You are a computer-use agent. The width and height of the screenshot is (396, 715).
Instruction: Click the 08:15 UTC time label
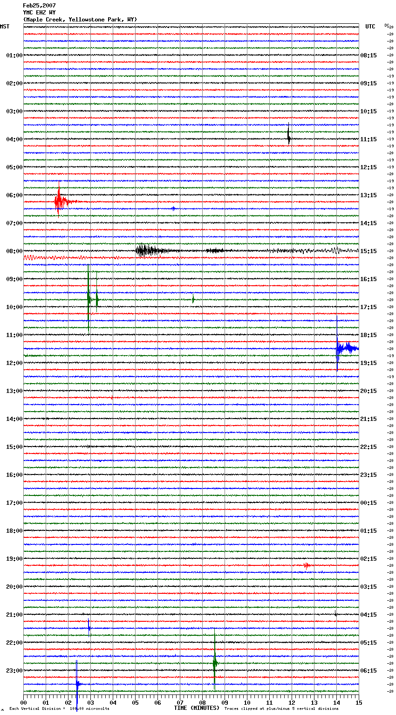[x=369, y=55]
